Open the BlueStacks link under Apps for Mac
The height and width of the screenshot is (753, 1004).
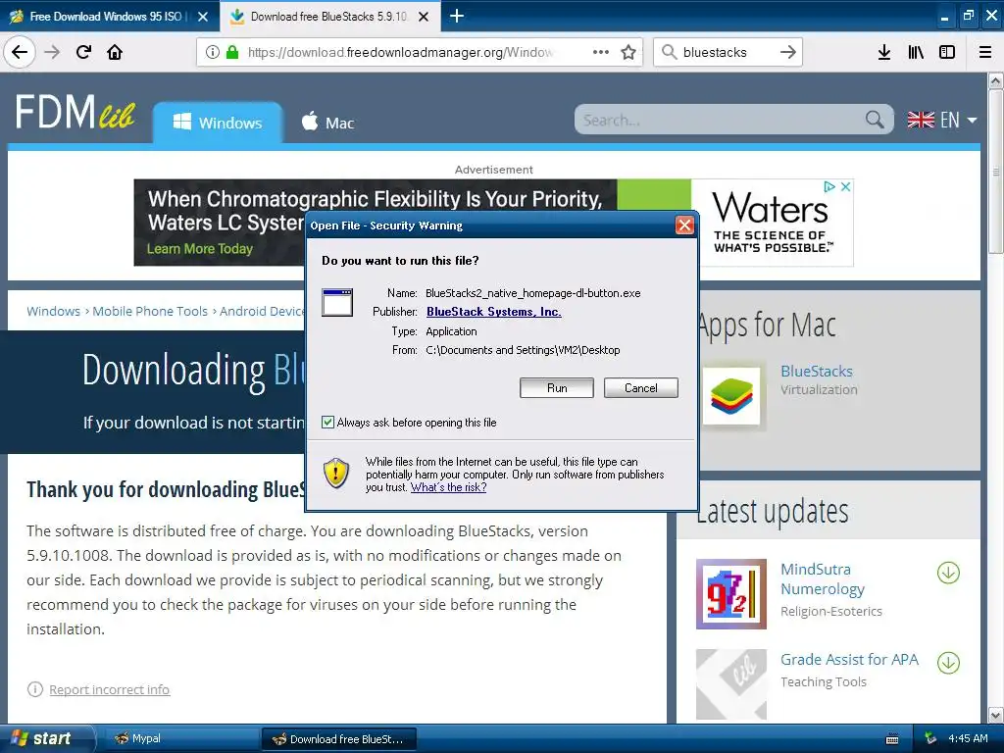[x=817, y=371]
